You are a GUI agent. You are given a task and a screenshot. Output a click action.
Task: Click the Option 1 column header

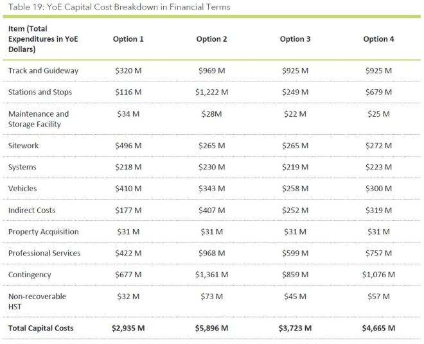click(x=128, y=39)
